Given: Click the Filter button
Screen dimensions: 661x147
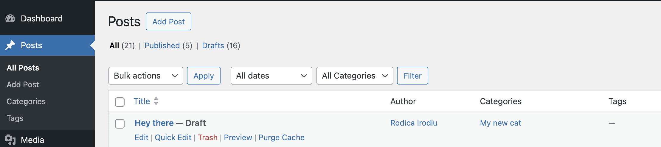Looking at the screenshot, I should (x=412, y=76).
